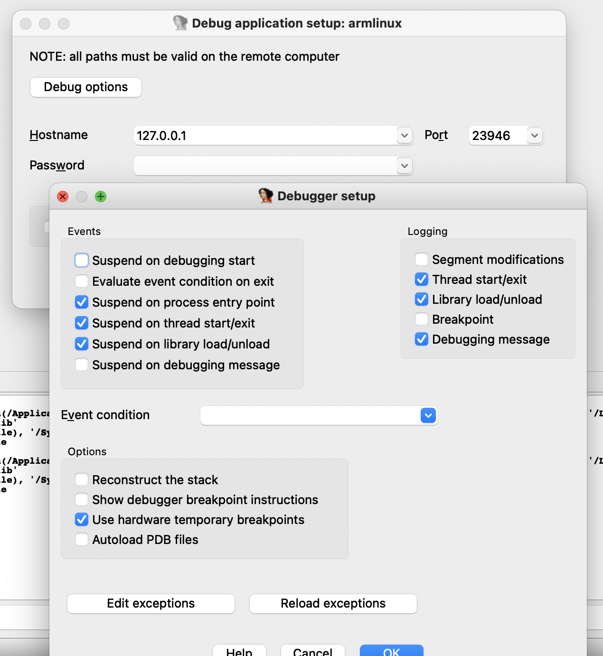Click into the Hostname input field
Screen dimensions: 603x656
(265, 135)
